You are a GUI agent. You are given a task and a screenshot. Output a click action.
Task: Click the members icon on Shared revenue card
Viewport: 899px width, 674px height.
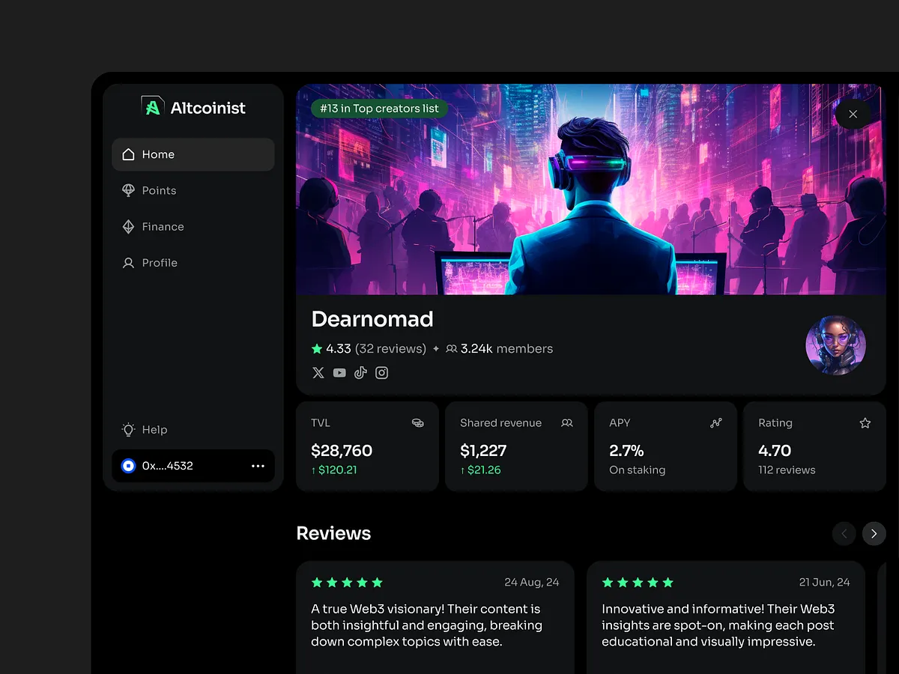coord(567,422)
